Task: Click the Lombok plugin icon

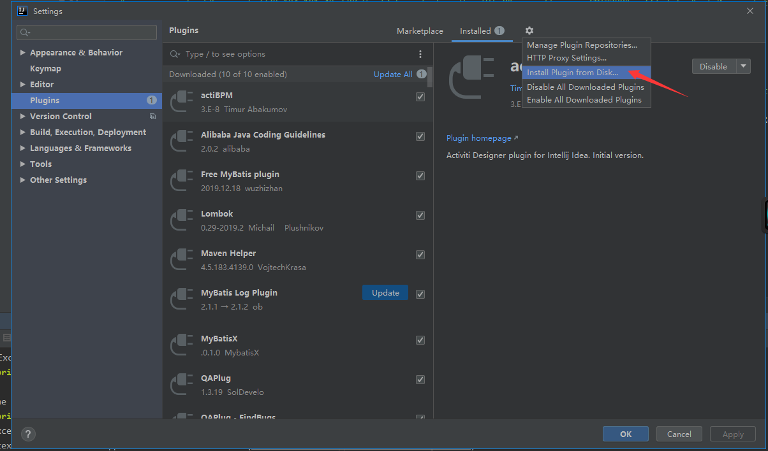Action: (x=182, y=220)
